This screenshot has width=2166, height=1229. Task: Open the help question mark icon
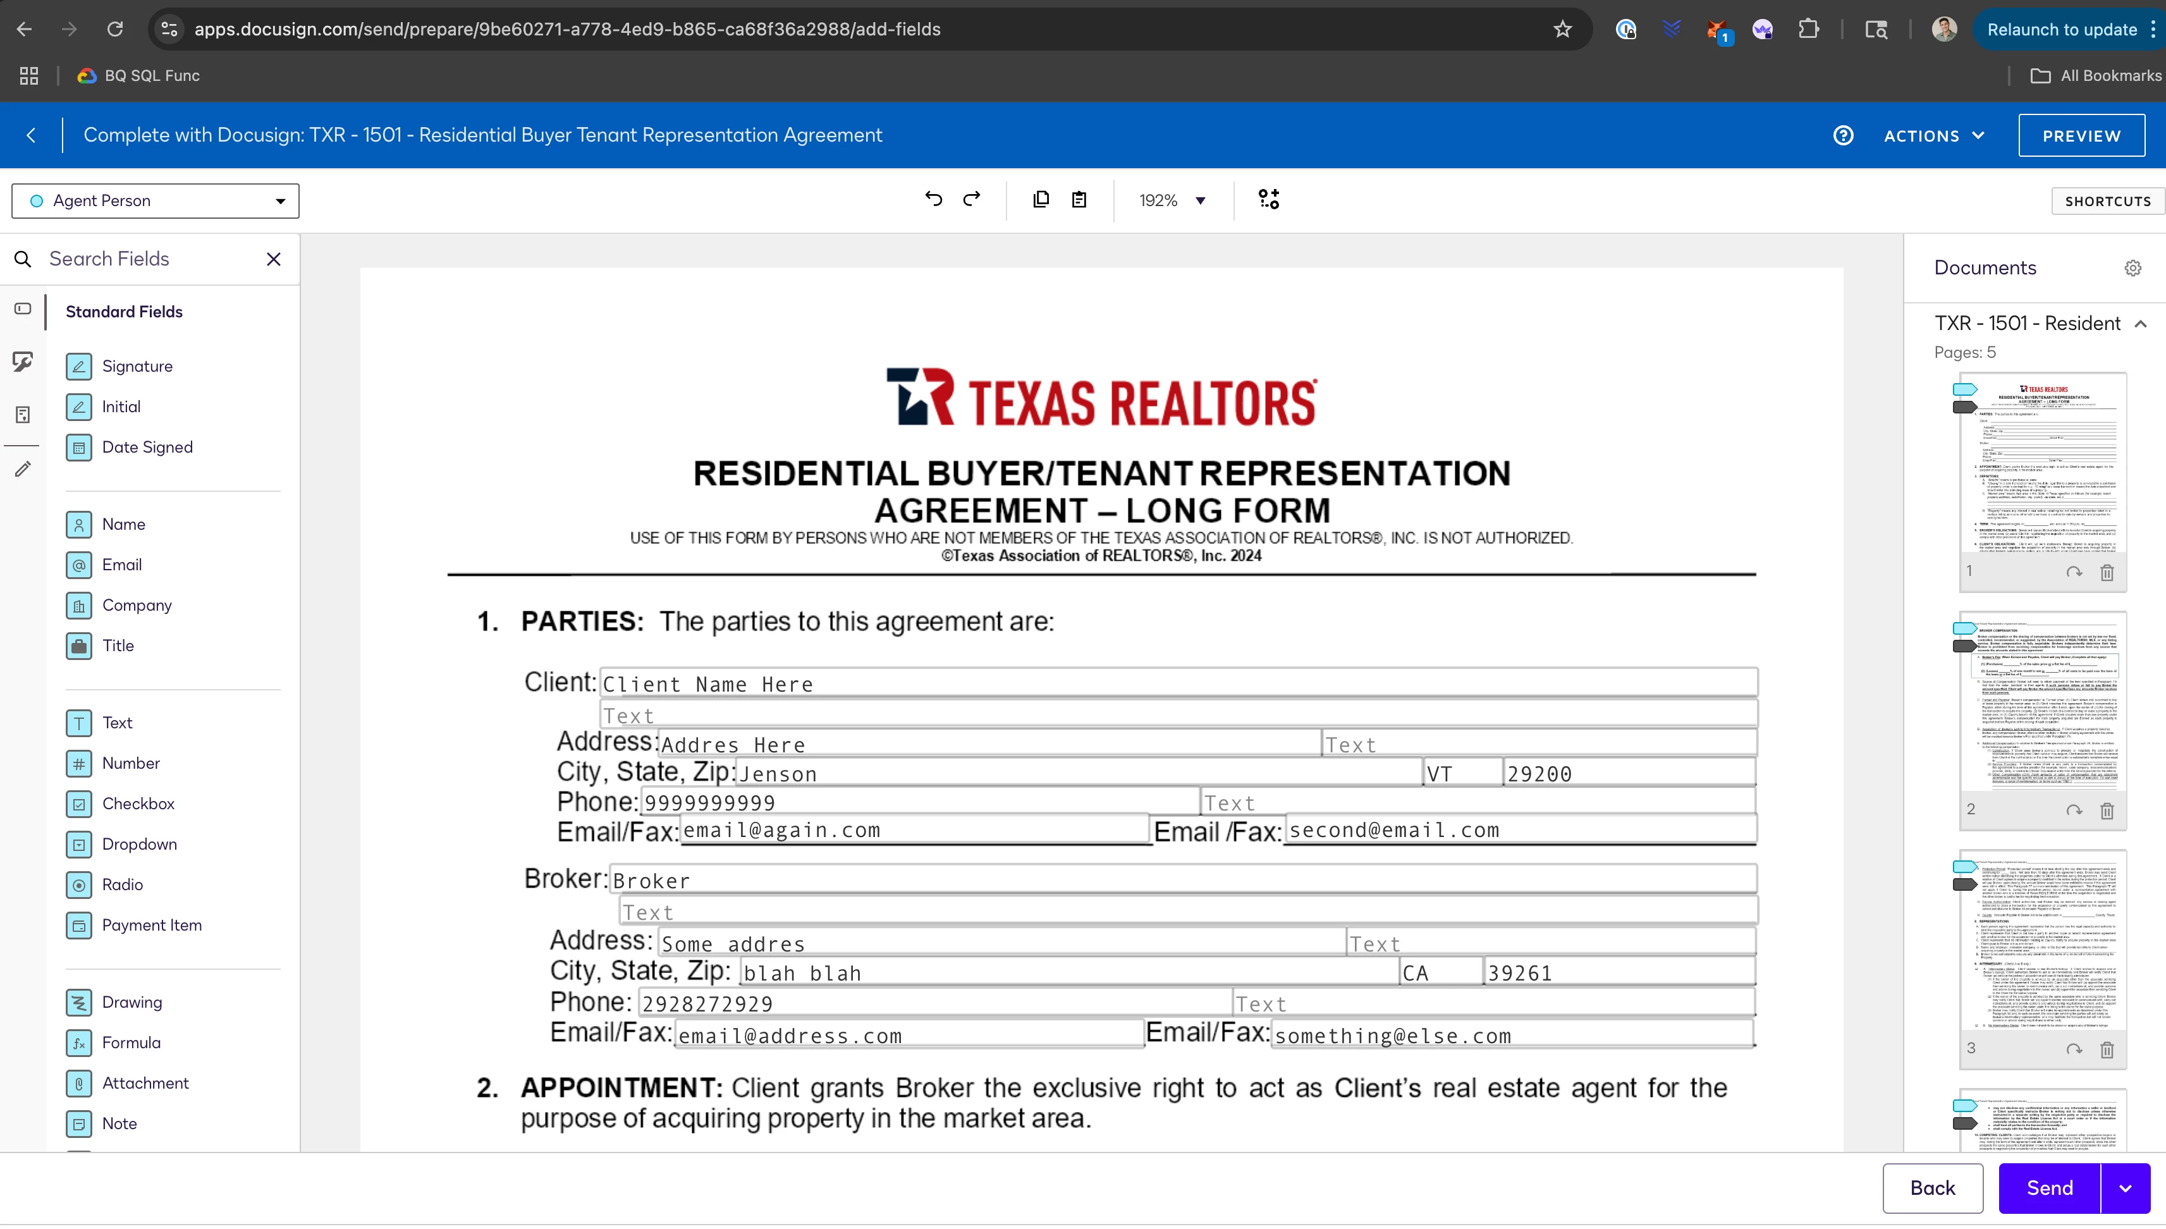1843,135
